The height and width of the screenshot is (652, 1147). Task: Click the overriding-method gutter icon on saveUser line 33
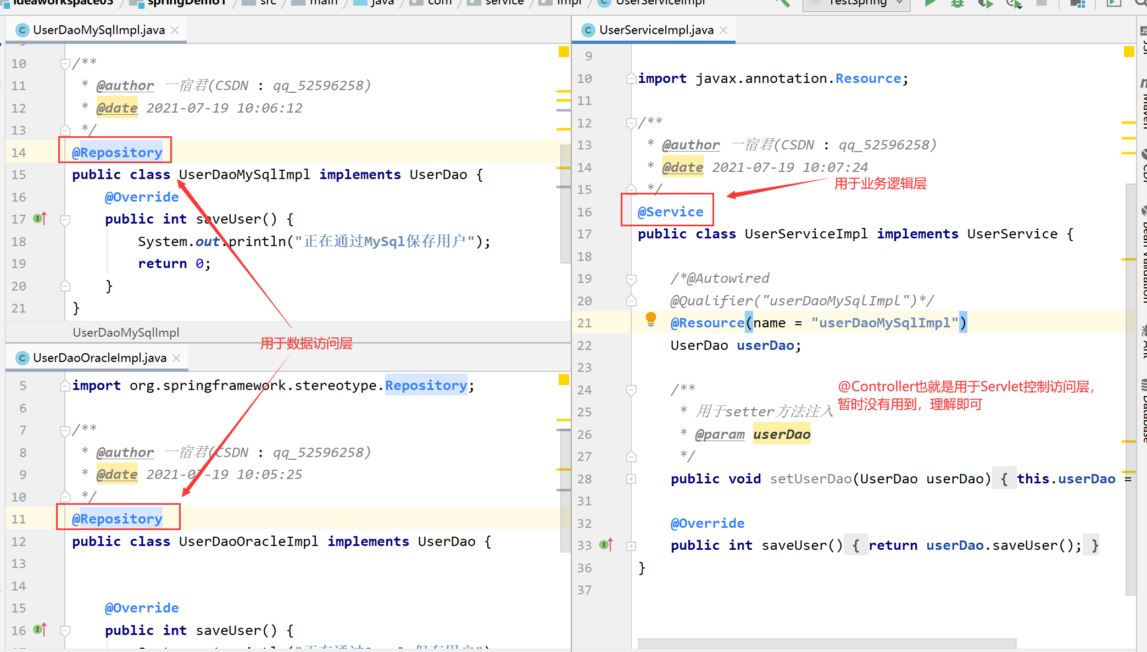(x=604, y=544)
